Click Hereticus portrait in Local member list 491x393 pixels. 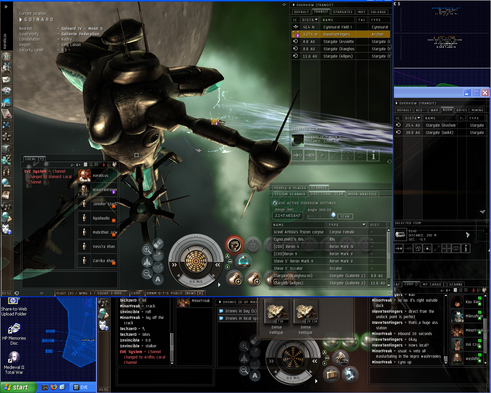point(84,176)
